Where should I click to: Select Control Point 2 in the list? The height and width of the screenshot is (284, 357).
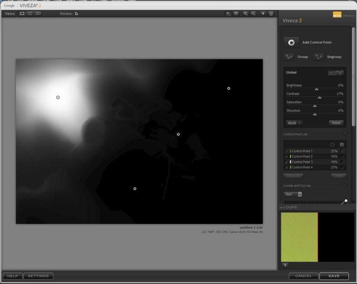[302, 157]
